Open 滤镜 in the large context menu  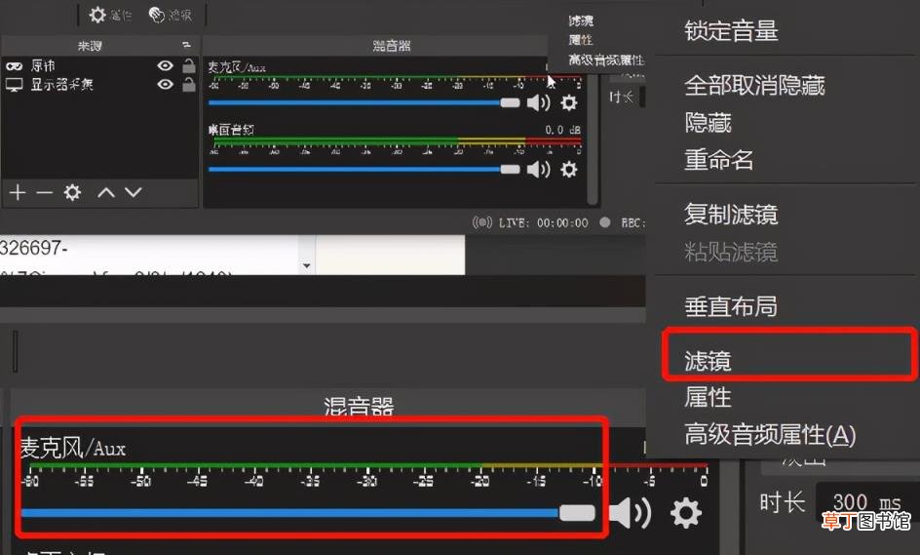(708, 361)
